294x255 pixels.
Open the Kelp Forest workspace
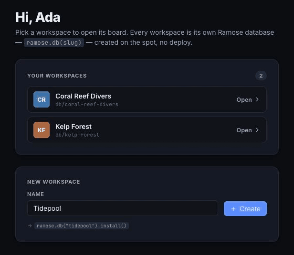(x=147, y=130)
